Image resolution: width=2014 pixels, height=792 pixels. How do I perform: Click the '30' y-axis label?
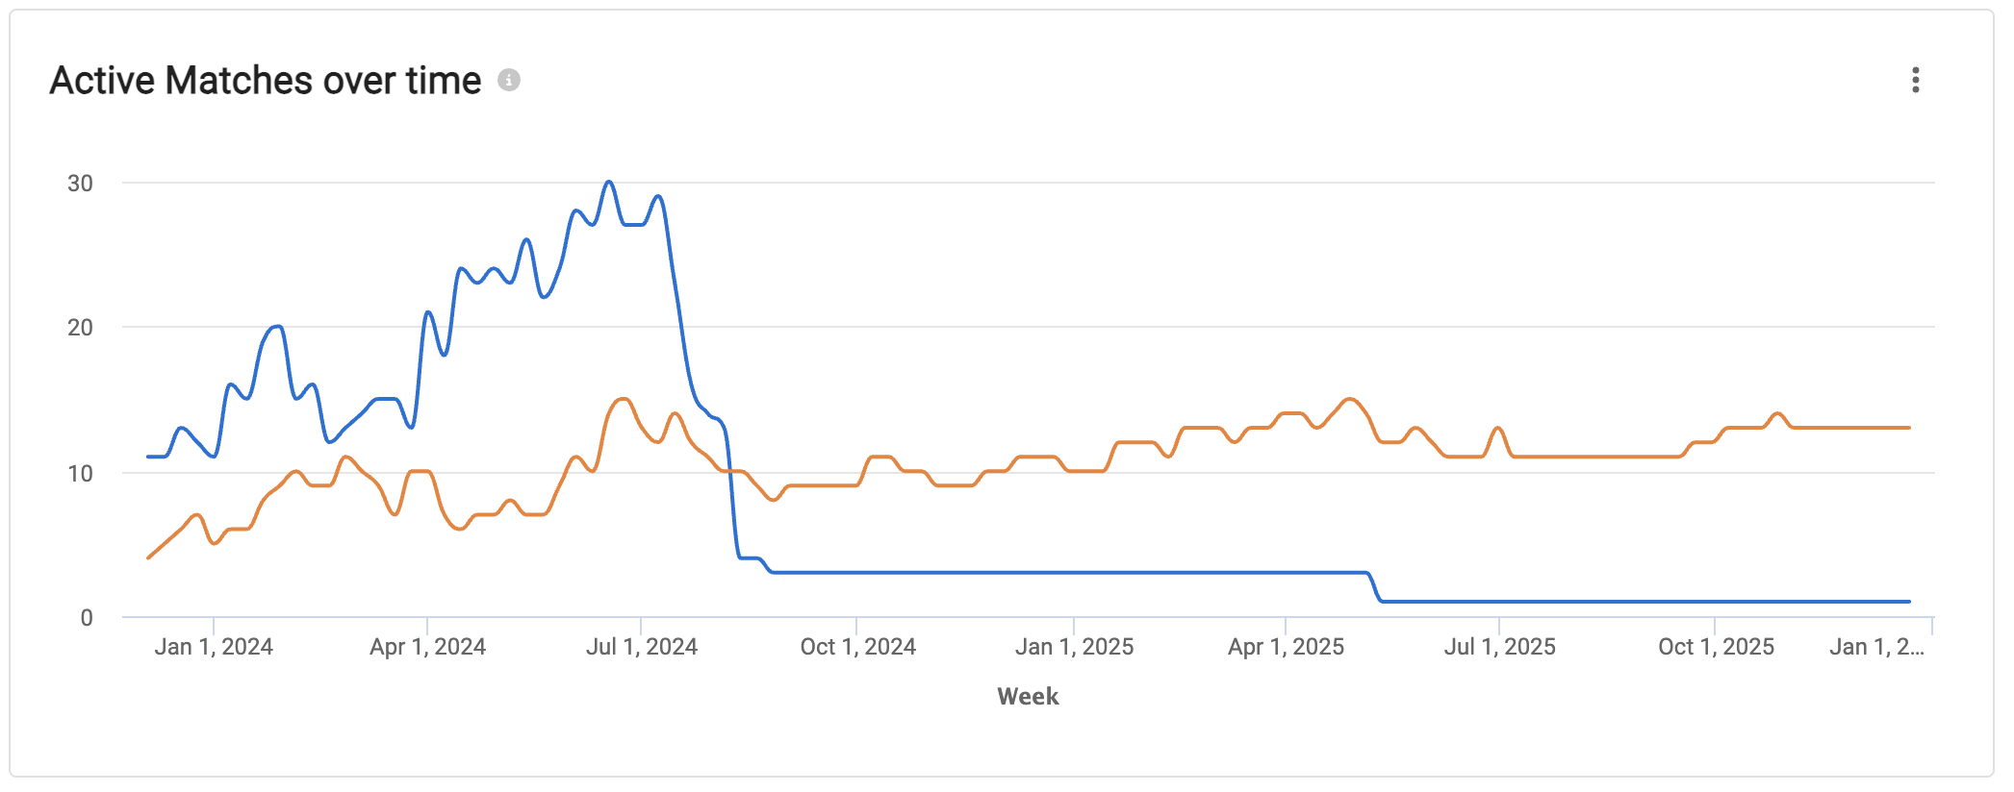pyautogui.click(x=80, y=184)
